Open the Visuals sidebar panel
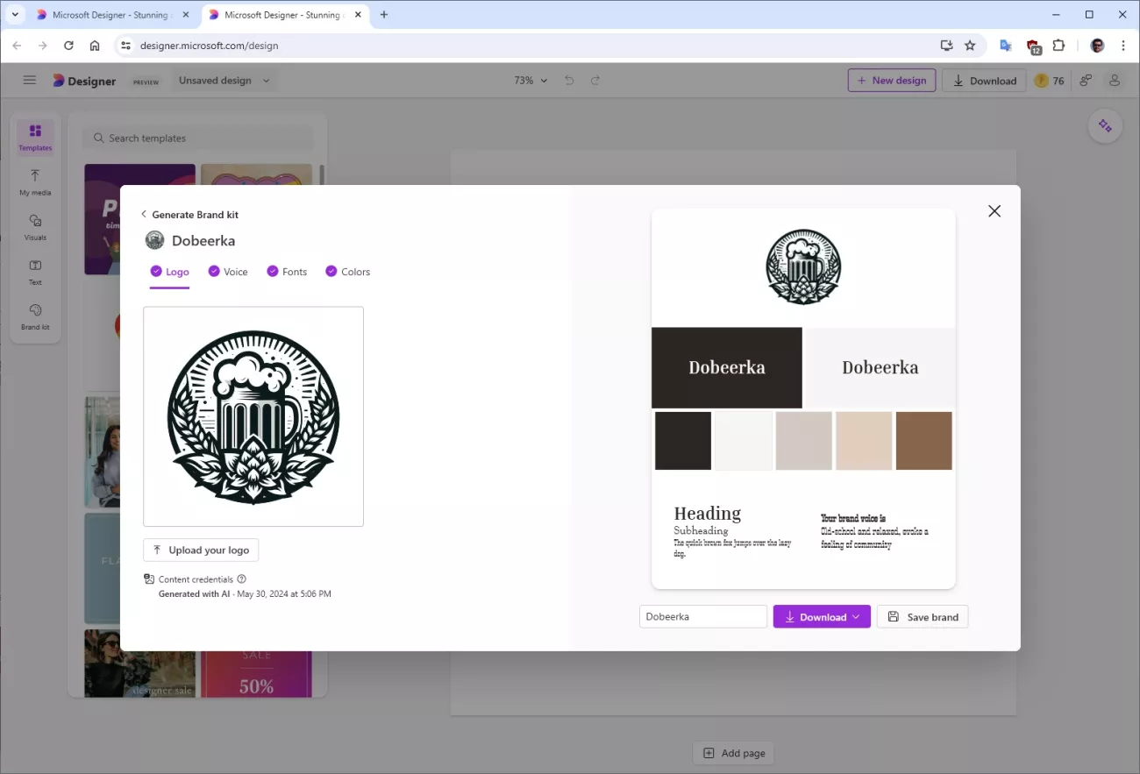 coord(35,226)
